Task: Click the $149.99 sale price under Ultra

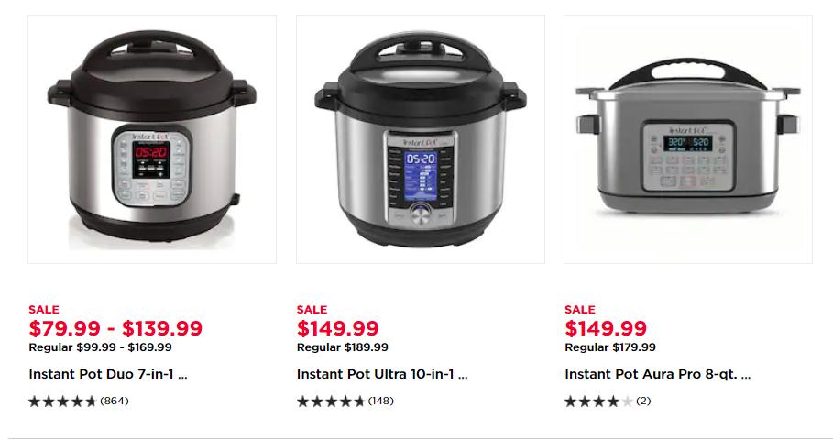Action: (x=338, y=328)
